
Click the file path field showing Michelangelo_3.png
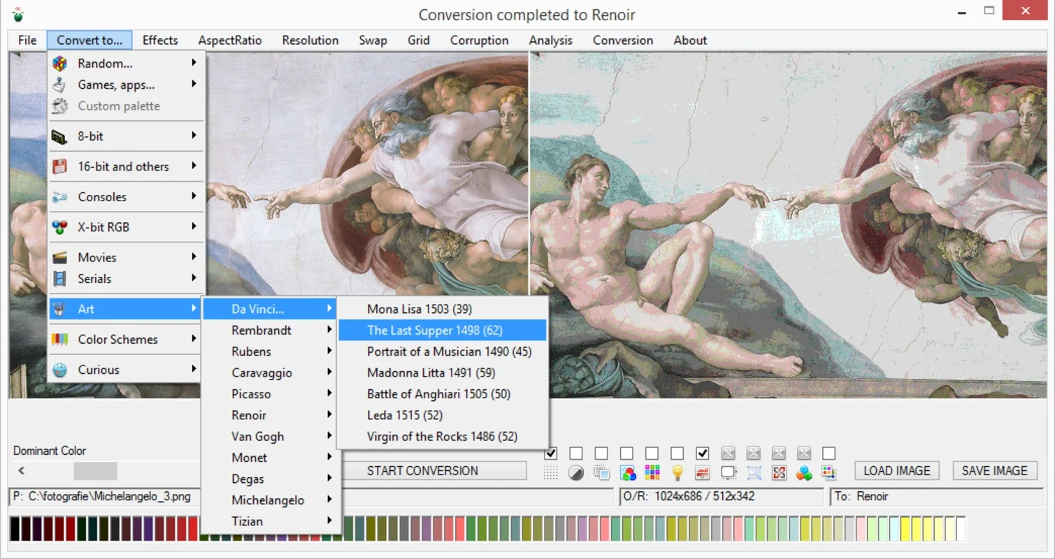(105, 497)
